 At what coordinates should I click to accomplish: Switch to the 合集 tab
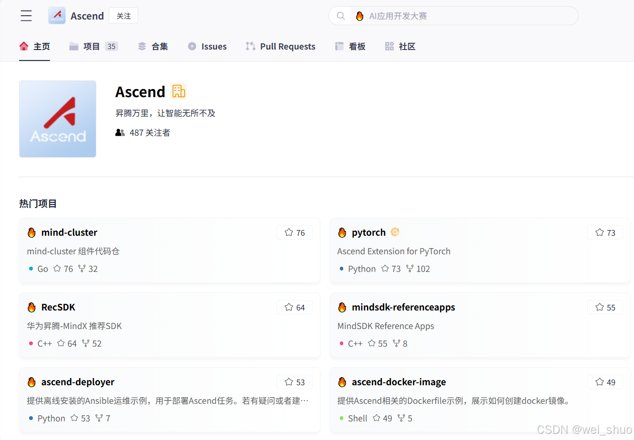(153, 46)
